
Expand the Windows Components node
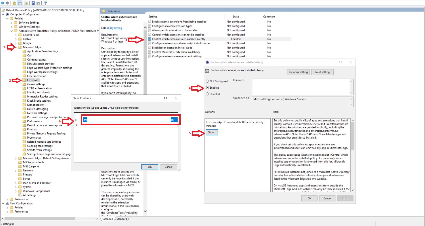tap(16, 191)
